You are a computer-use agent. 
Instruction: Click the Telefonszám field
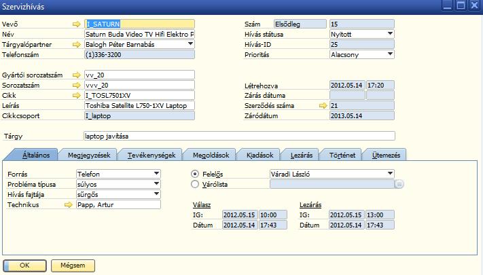[x=139, y=55]
